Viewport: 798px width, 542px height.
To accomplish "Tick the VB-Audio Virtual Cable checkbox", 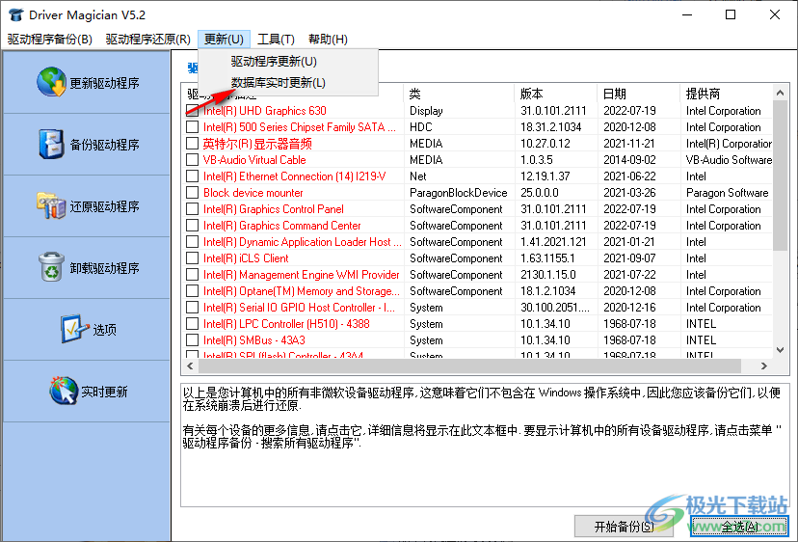I will (193, 159).
